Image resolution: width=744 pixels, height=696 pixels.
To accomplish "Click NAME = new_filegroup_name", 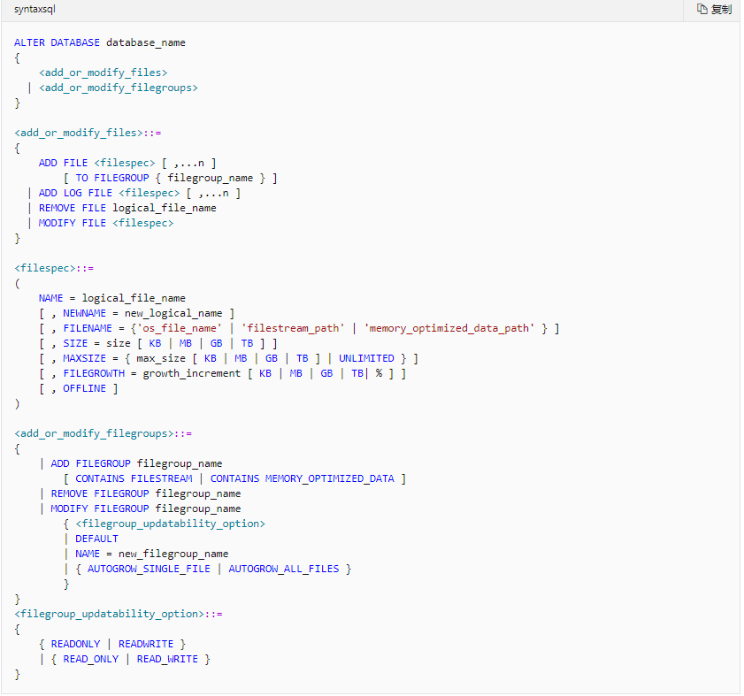I will tap(152, 555).
